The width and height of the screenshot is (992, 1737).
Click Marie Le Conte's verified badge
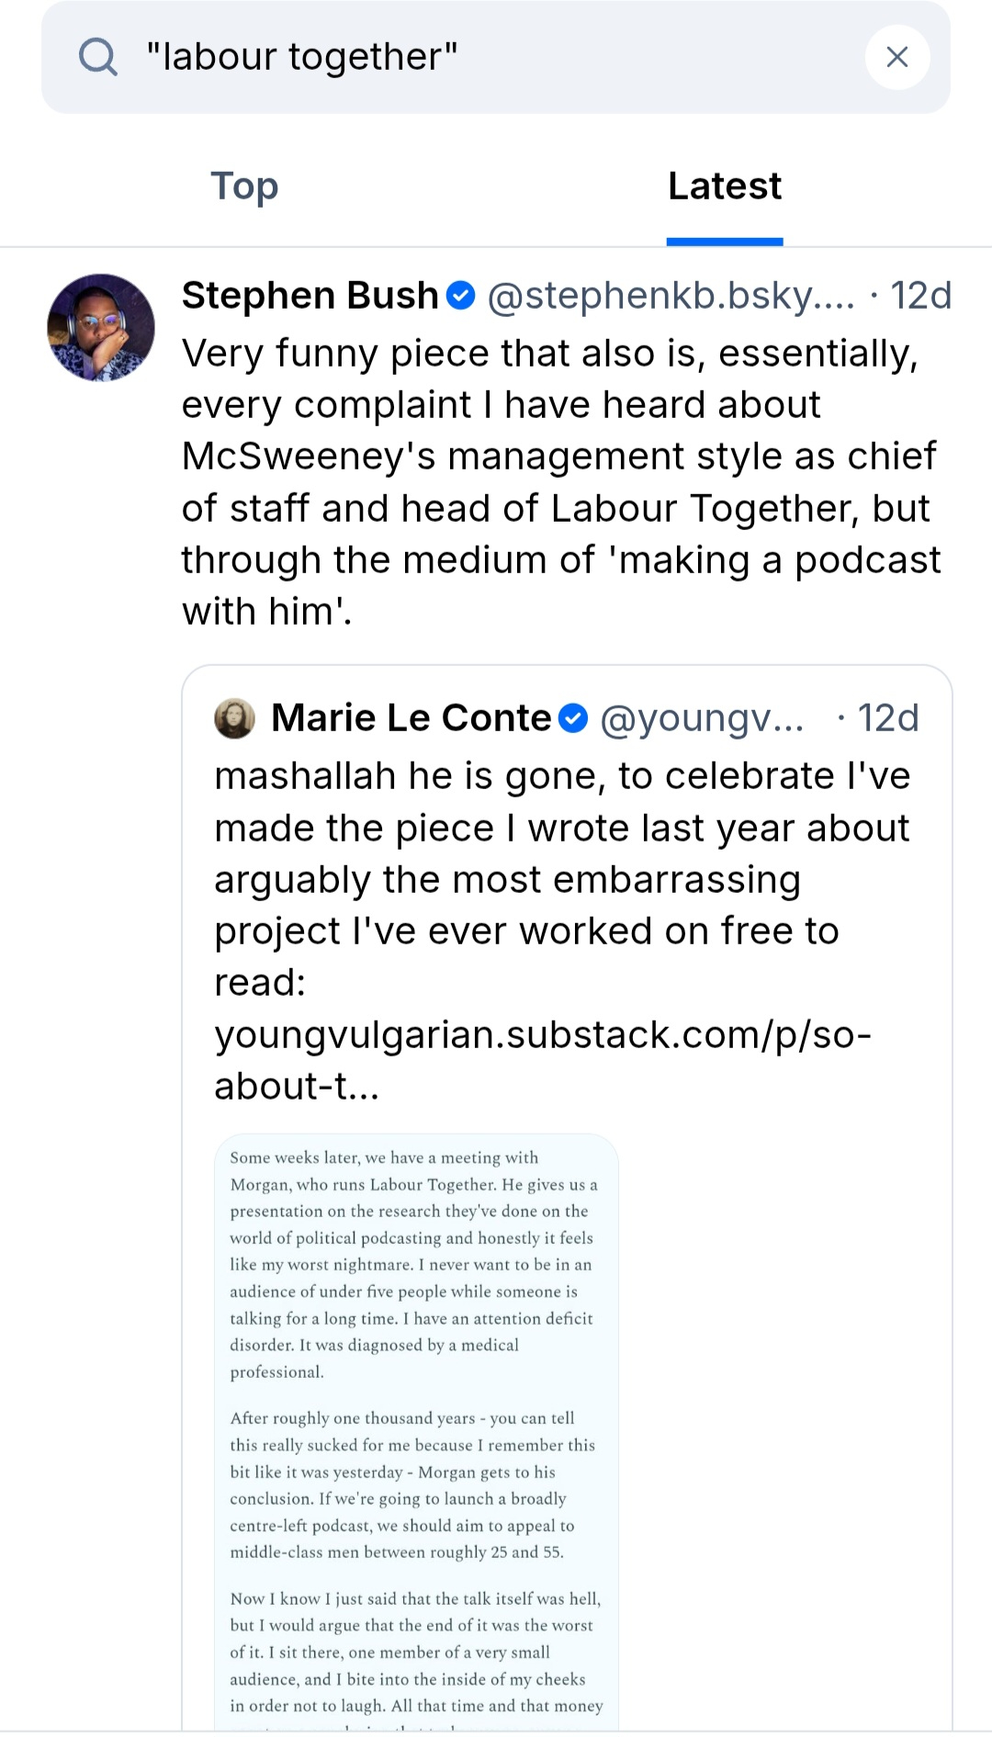(x=574, y=718)
